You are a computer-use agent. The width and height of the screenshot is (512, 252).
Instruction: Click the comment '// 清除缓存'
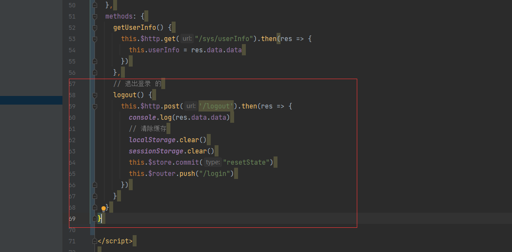[x=147, y=129]
